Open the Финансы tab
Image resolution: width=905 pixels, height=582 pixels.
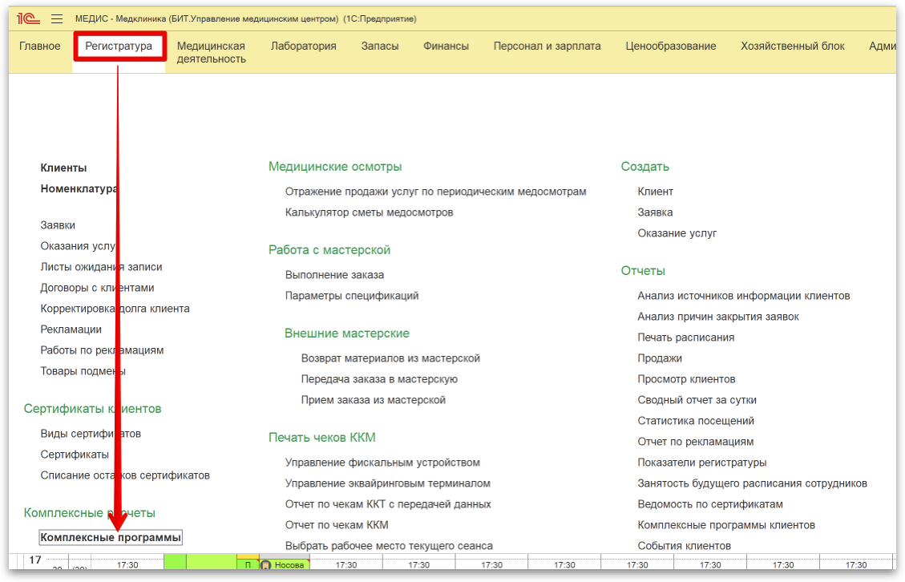click(446, 46)
